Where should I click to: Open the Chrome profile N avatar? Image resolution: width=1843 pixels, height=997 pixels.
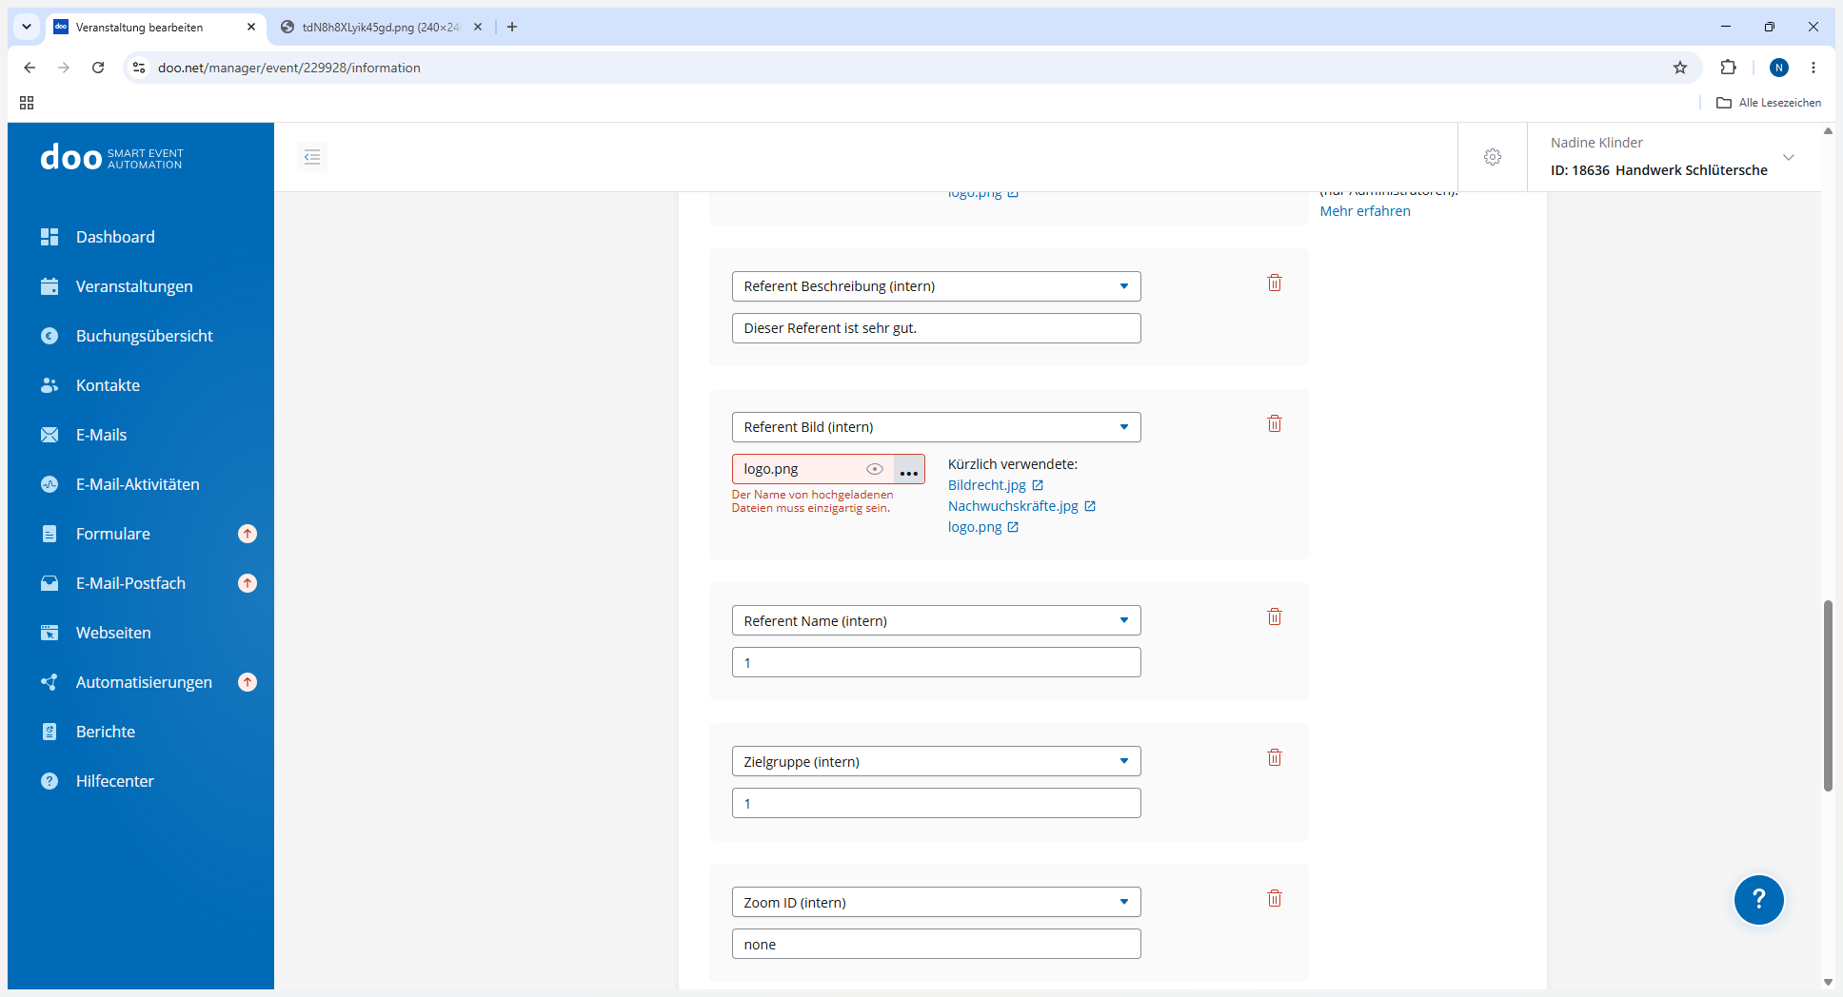(1779, 68)
